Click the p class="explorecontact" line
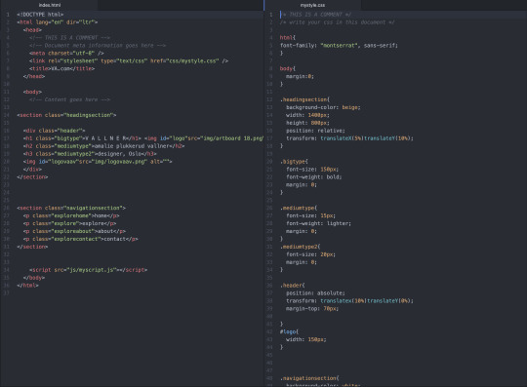 coord(81,239)
